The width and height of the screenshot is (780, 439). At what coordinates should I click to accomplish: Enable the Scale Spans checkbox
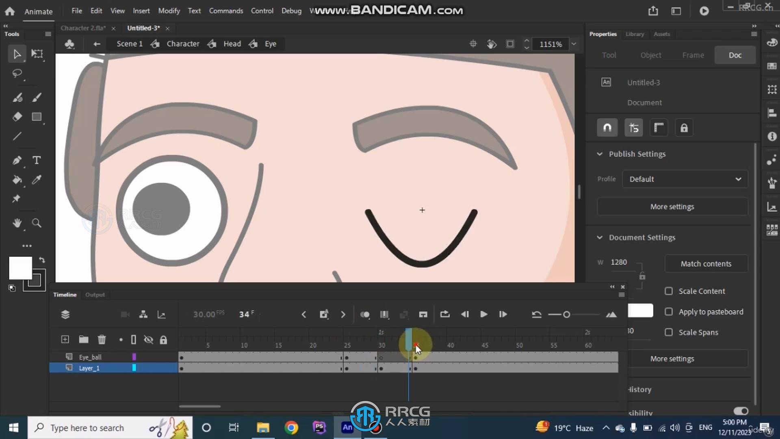pyautogui.click(x=669, y=332)
